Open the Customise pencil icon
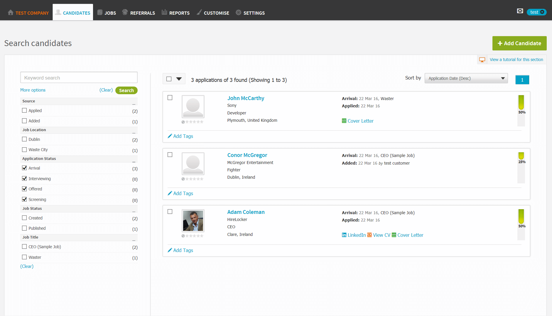Screen dimensions: 552x316 (x=199, y=12)
